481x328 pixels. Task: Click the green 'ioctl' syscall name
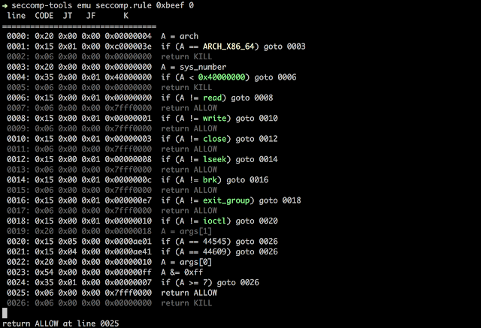pyautogui.click(x=214, y=221)
